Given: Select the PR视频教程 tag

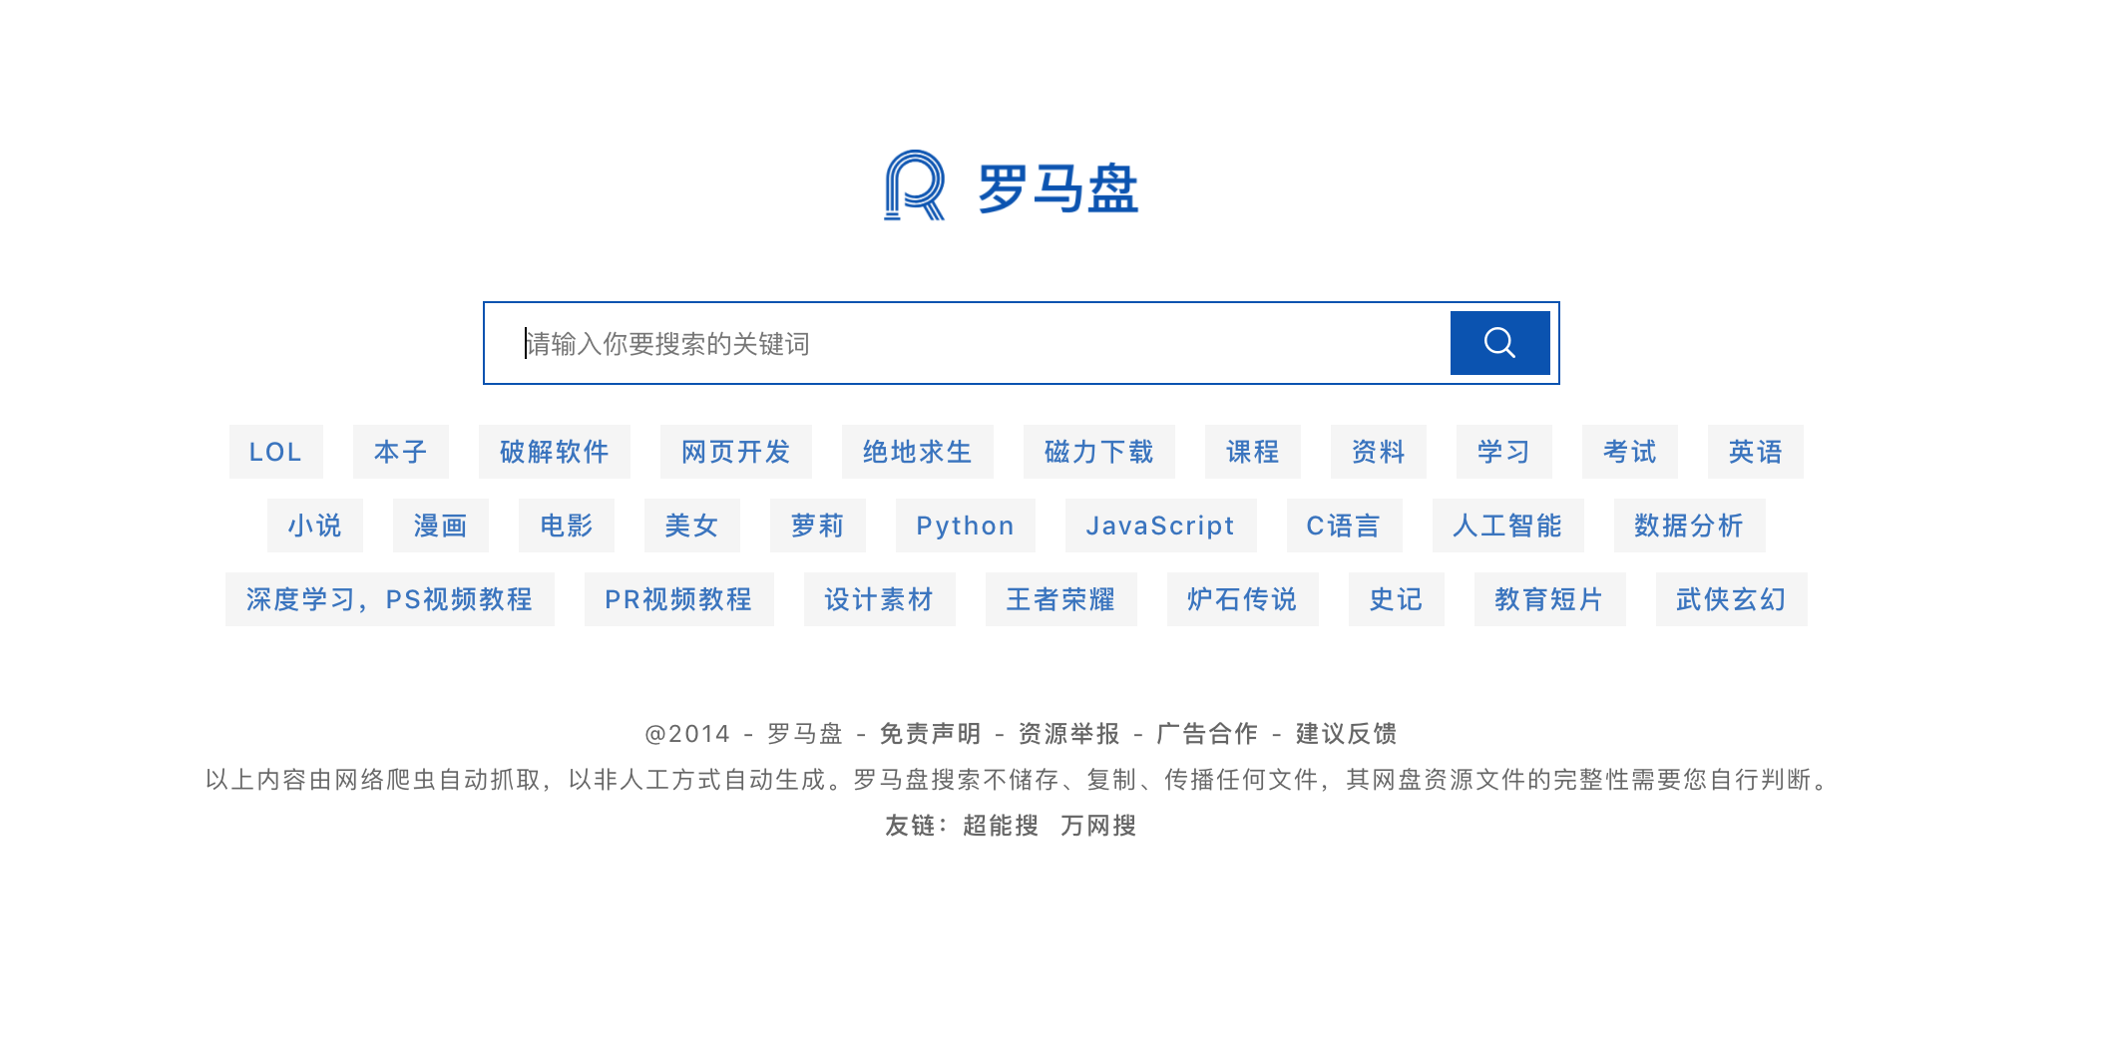Looking at the screenshot, I should [678, 599].
